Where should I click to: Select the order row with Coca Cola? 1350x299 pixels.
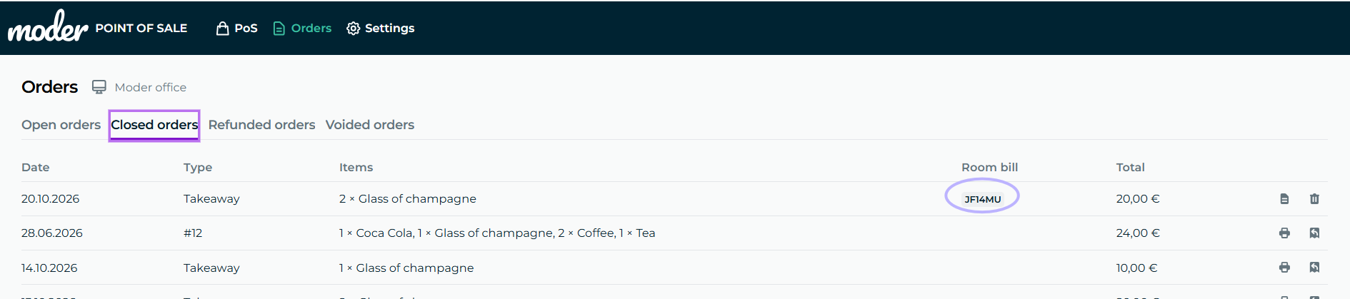coord(674,233)
